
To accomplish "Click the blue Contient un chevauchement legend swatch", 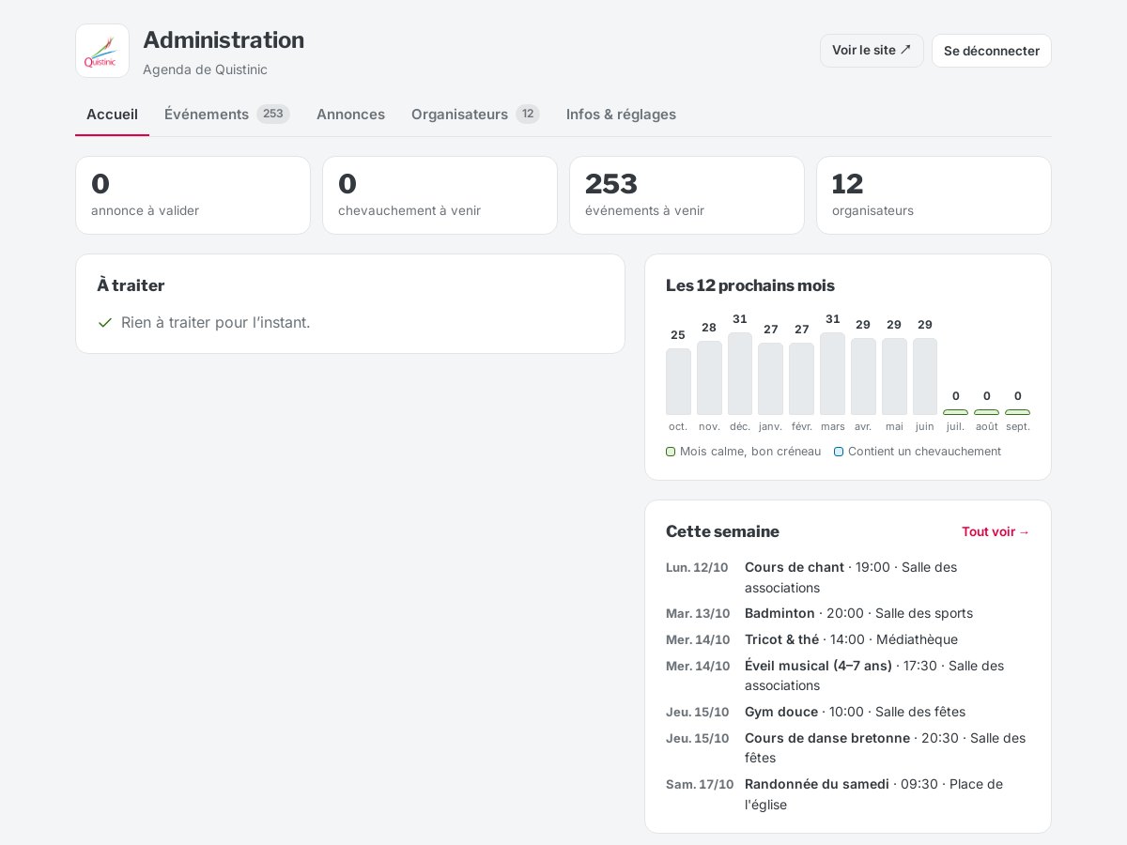I will point(839,452).
